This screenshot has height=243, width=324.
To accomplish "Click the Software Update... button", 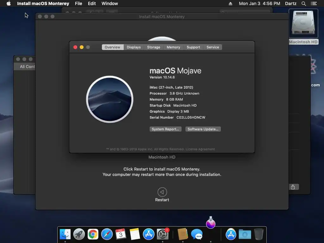I will [203, 129].
